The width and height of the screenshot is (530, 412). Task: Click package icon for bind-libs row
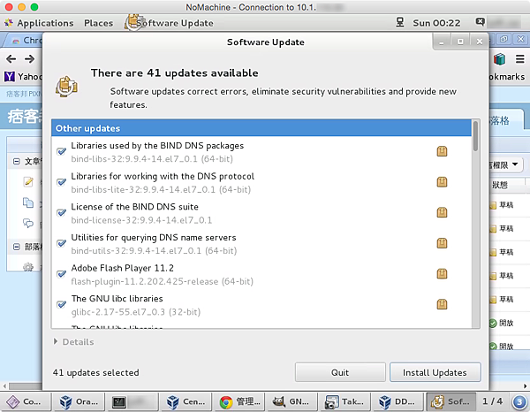442,151
